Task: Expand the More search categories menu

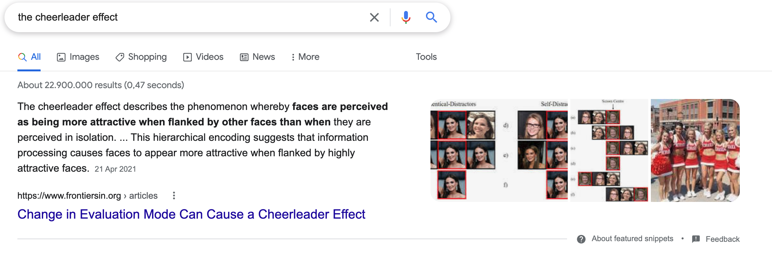Action: point(305,57)
